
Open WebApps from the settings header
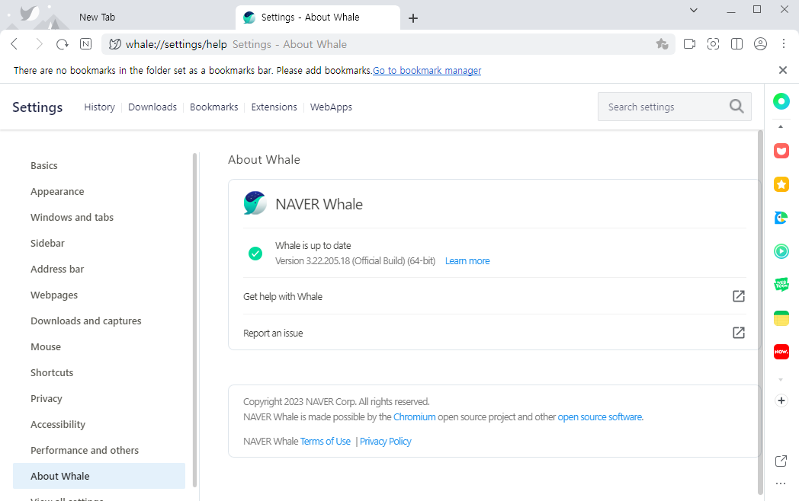pos(331,107)
